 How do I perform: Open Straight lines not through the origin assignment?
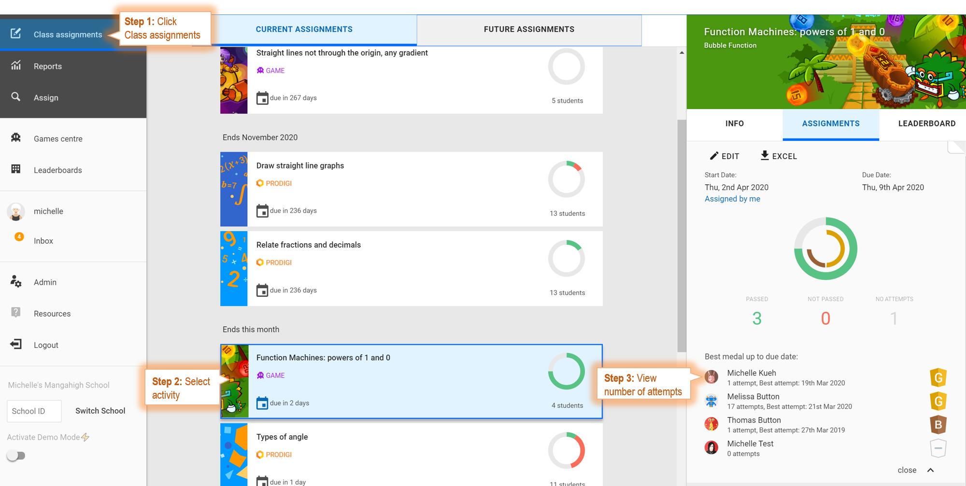coord(412,80)
